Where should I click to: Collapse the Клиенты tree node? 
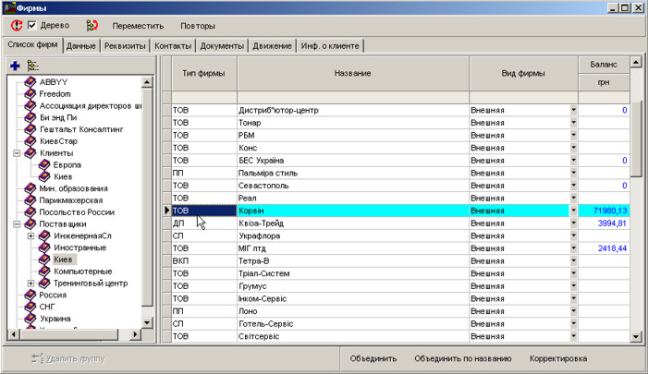[x=17, y=153]
